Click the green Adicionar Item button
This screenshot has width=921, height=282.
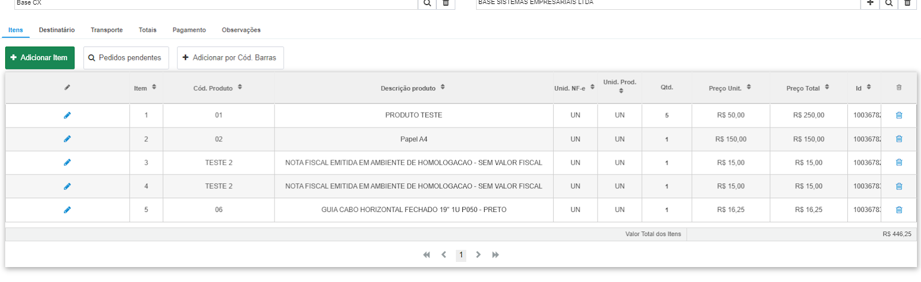point(40,58)
